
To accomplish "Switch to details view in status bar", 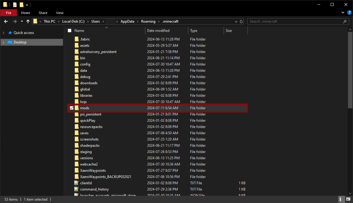I will tap(341, 199).
